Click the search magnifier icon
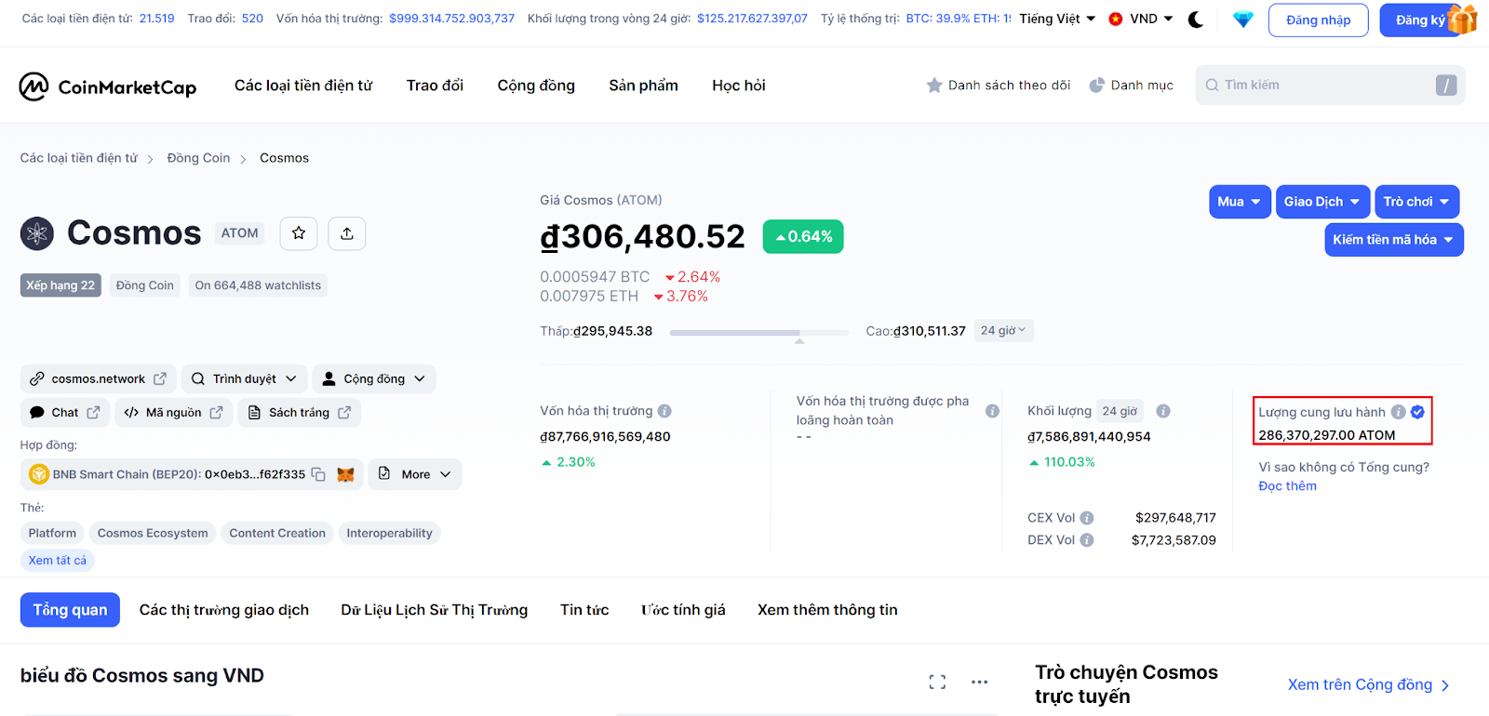 click(x=1212, y=86)
